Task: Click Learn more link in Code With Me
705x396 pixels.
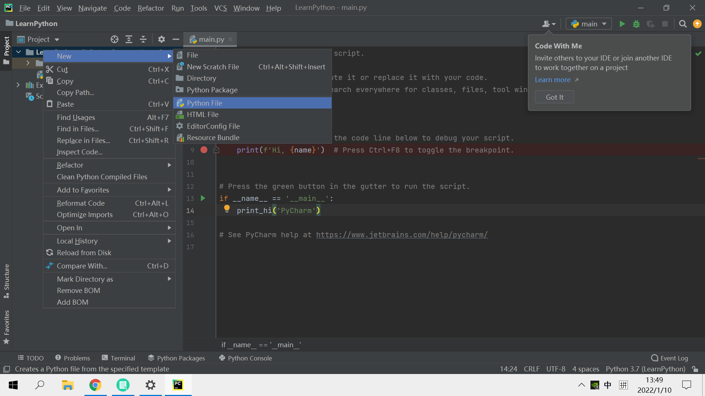Action: point(552,79)
